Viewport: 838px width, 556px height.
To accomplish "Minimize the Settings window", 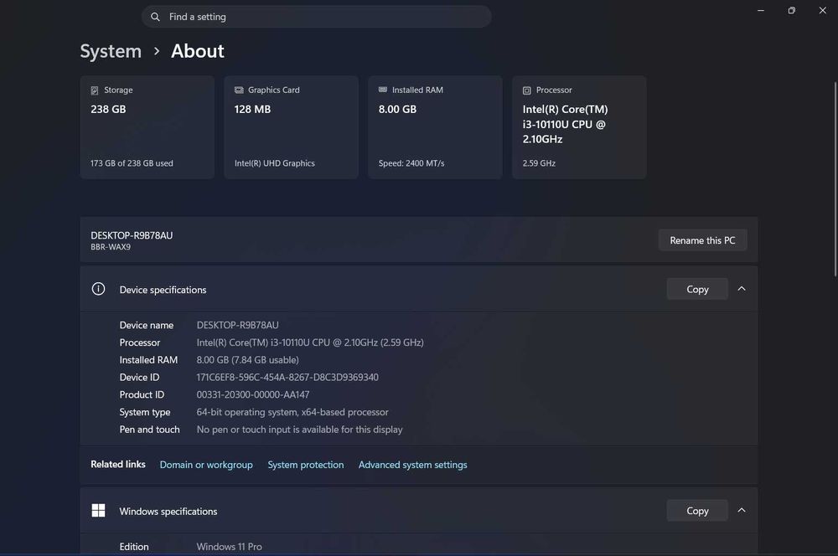I will pyautogui.click(x=761, y=11).
